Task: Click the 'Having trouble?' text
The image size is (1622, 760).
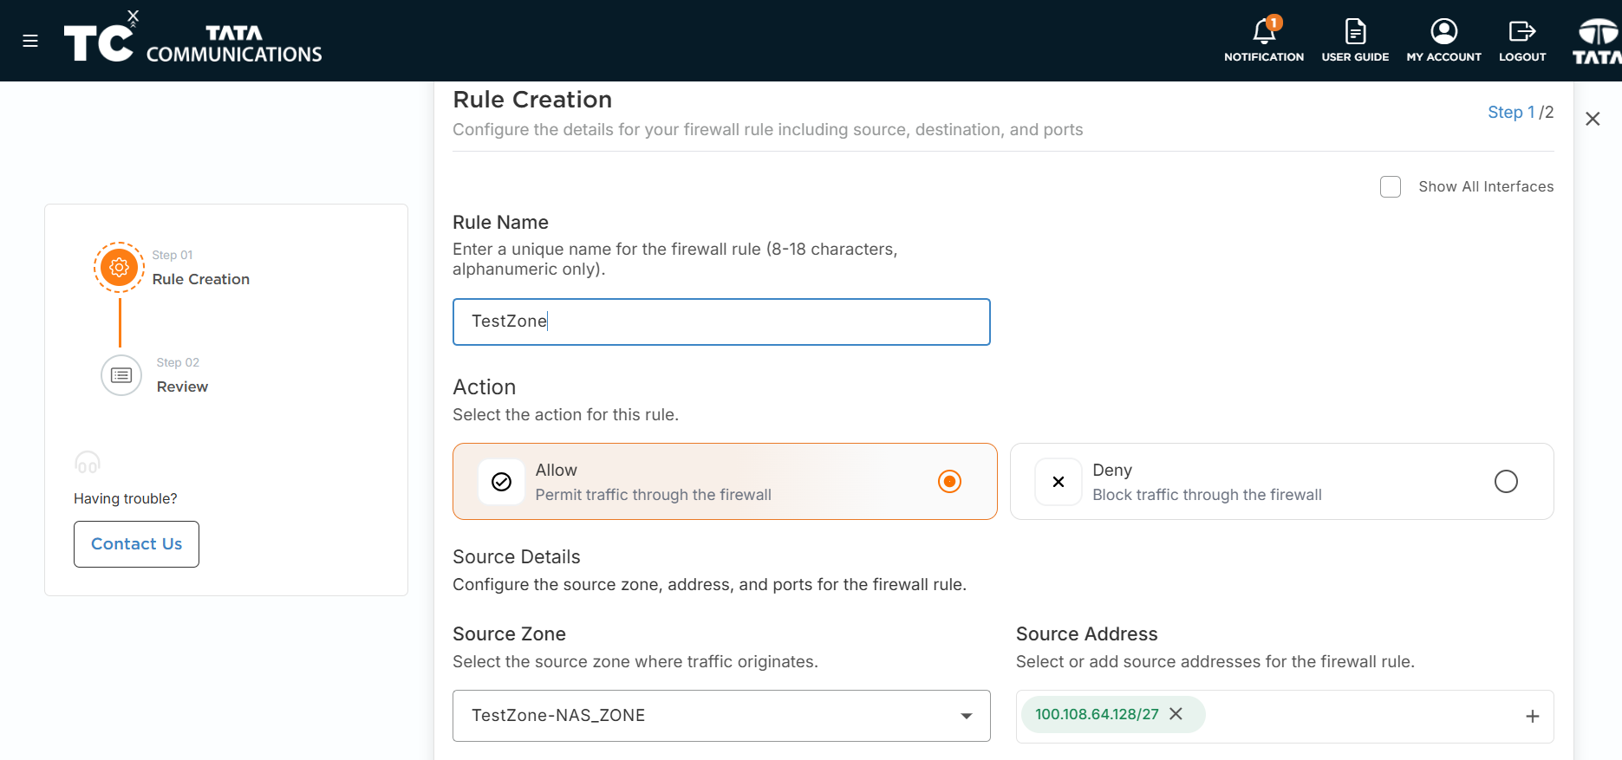Action: pyautogui.click(x=126, y=499)
